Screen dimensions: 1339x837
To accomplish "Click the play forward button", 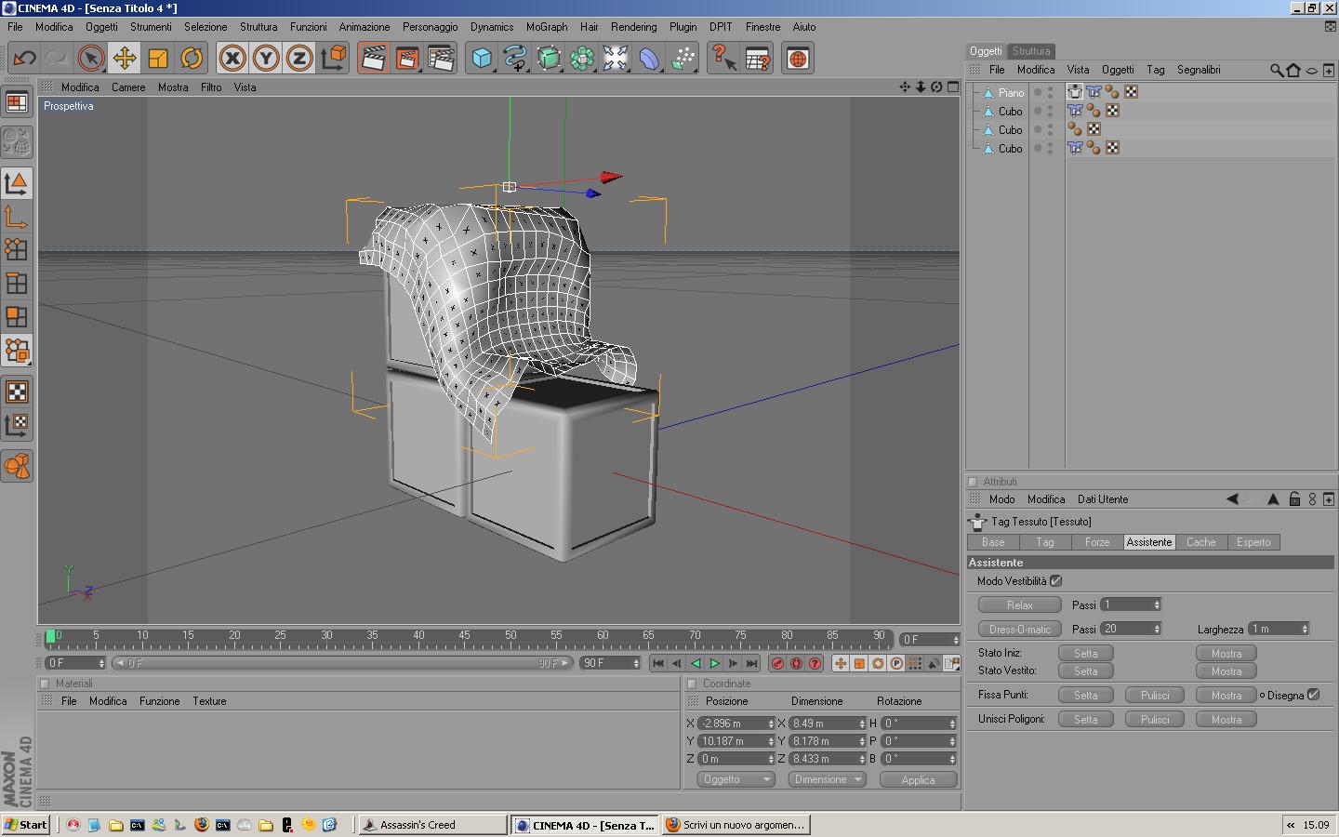I will click(714, 663).
